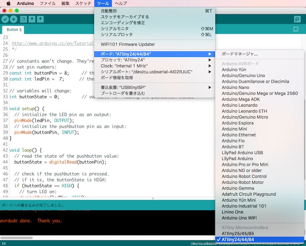Open シリアルプロッタ from the menu
The width and height of the screenshot is (306, 246).
click(x=155, y=34)
